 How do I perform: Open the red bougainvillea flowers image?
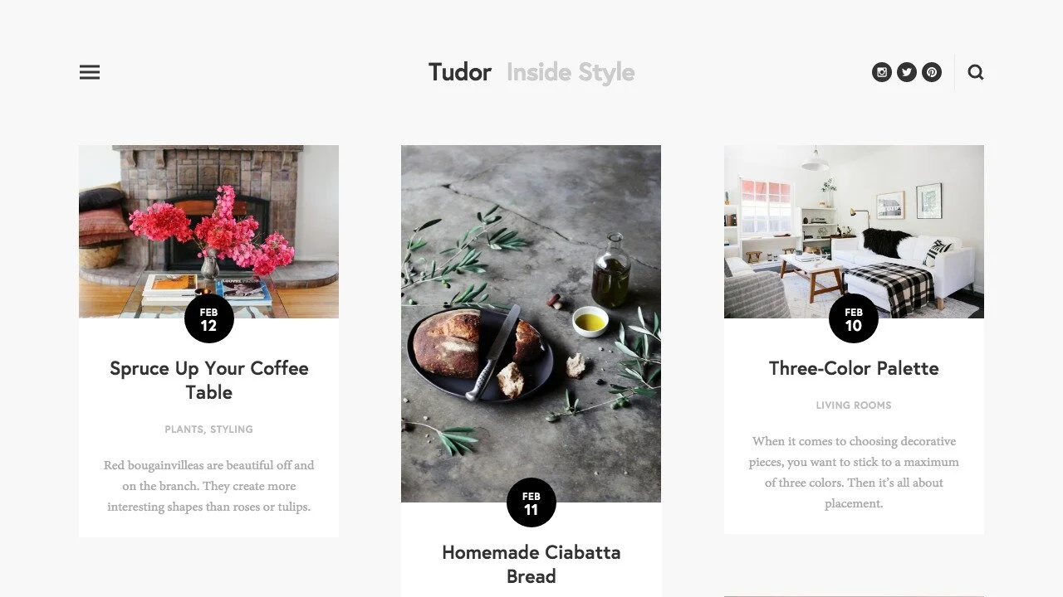coord(208,231)
